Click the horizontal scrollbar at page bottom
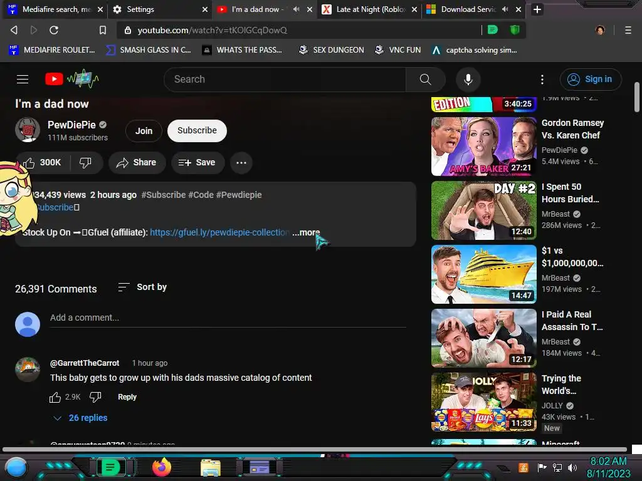Image resolution: width=642 pixels, height=481 pixels. 315,449
